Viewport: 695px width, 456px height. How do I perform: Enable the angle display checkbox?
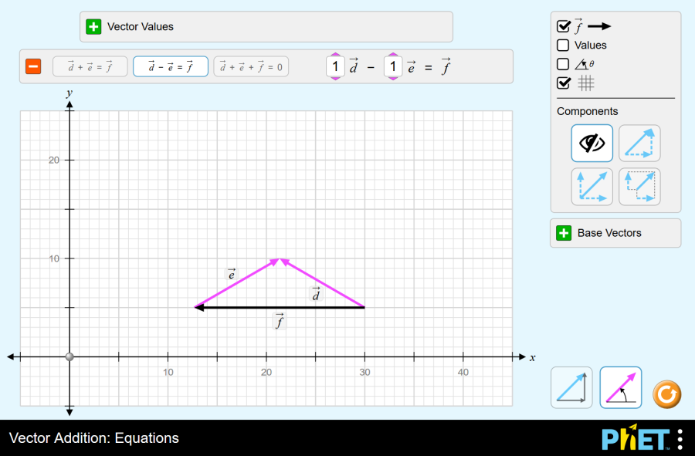pos(564,64)
